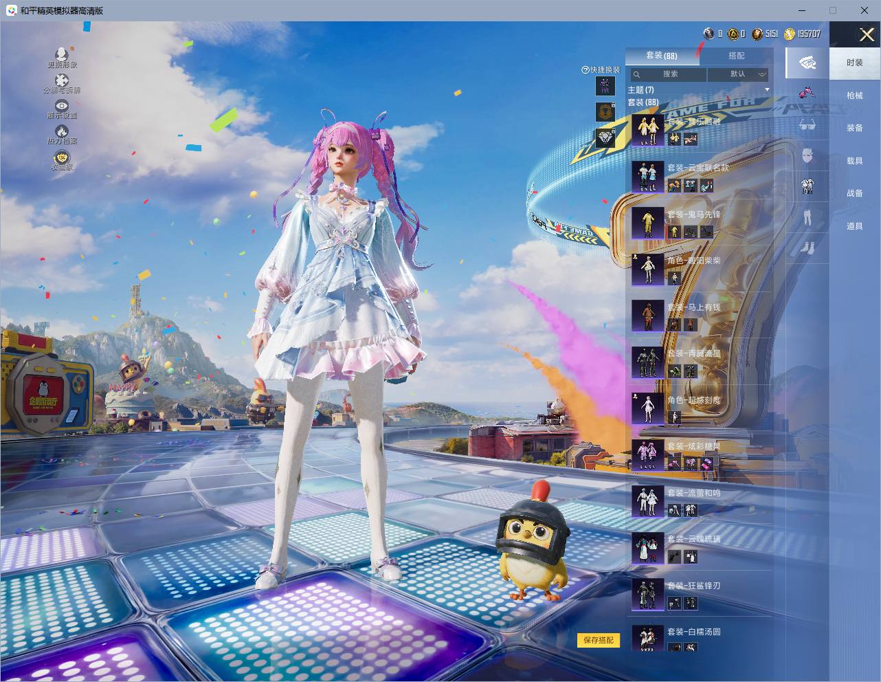Select the 套装-马上有钱 outfit thumbnail
Image resolution: width=881 pixels, height=682 pixels.
(648, 316)
